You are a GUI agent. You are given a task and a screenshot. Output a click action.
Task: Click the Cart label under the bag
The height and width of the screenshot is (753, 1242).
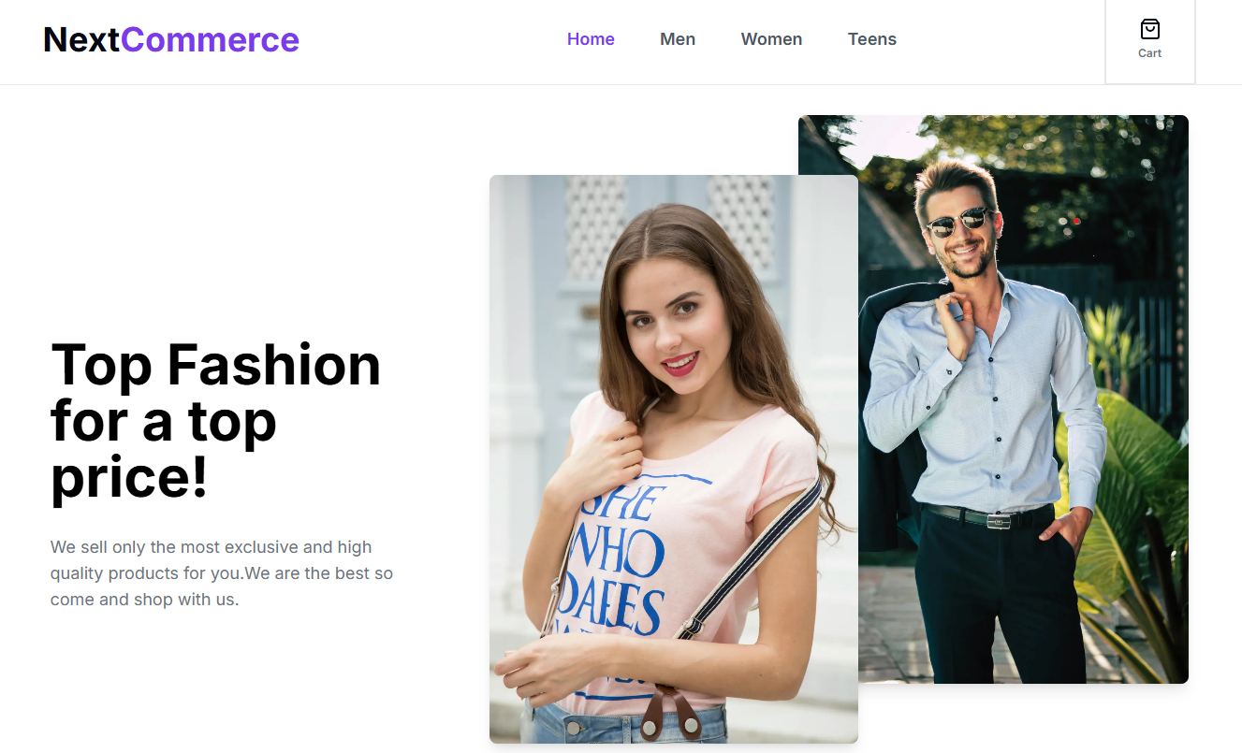coord(1149,53)
